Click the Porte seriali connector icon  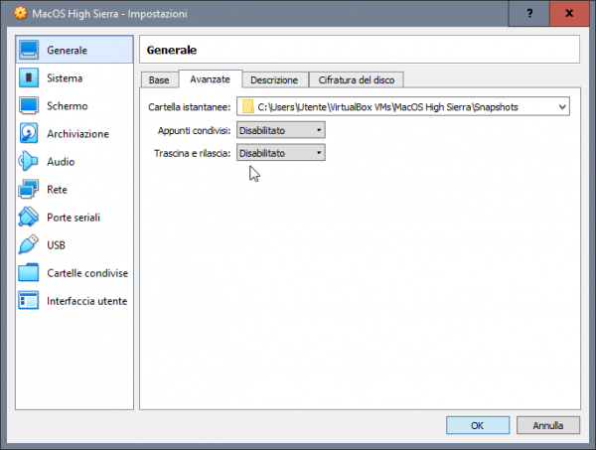29,217
